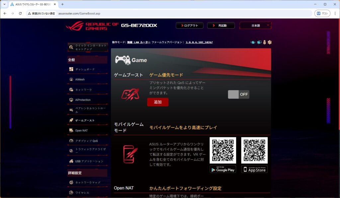340x198 pixels.
Task: Click the ログアウト button
Action: (189, 25)
